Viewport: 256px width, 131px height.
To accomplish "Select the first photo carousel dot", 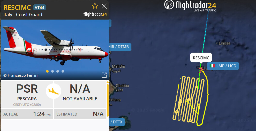I will click(47, 71).
